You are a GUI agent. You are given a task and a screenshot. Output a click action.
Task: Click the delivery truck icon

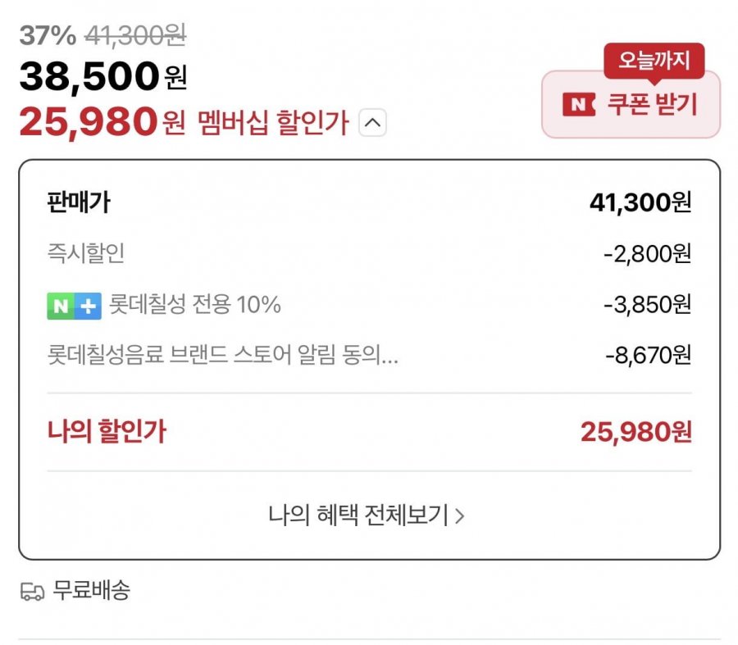pyautogui.click(x=33, y=592)
